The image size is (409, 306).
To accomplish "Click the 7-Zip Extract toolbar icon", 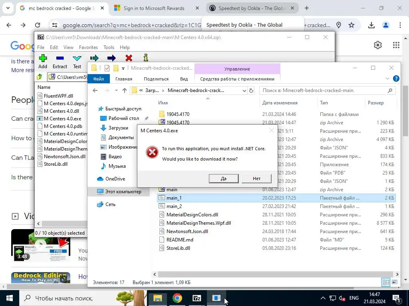I will [x=60, y=58].
